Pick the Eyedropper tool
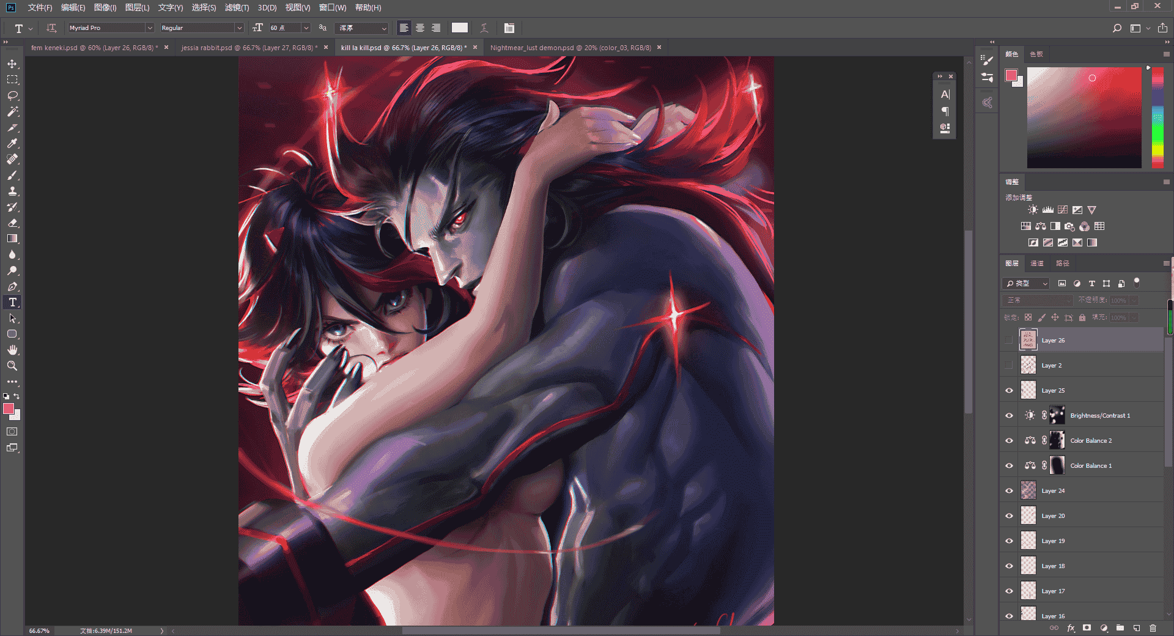The width and height of the screenshot is (1174, 636). point(12,143)
